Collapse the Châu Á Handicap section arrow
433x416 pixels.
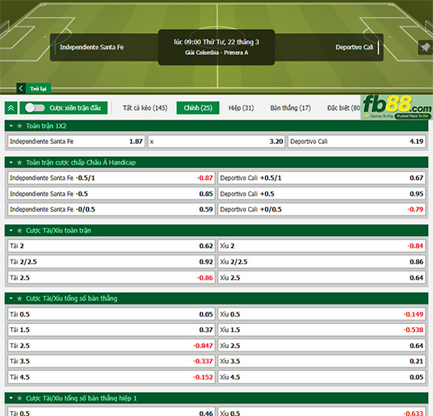(x=11, y=162)
